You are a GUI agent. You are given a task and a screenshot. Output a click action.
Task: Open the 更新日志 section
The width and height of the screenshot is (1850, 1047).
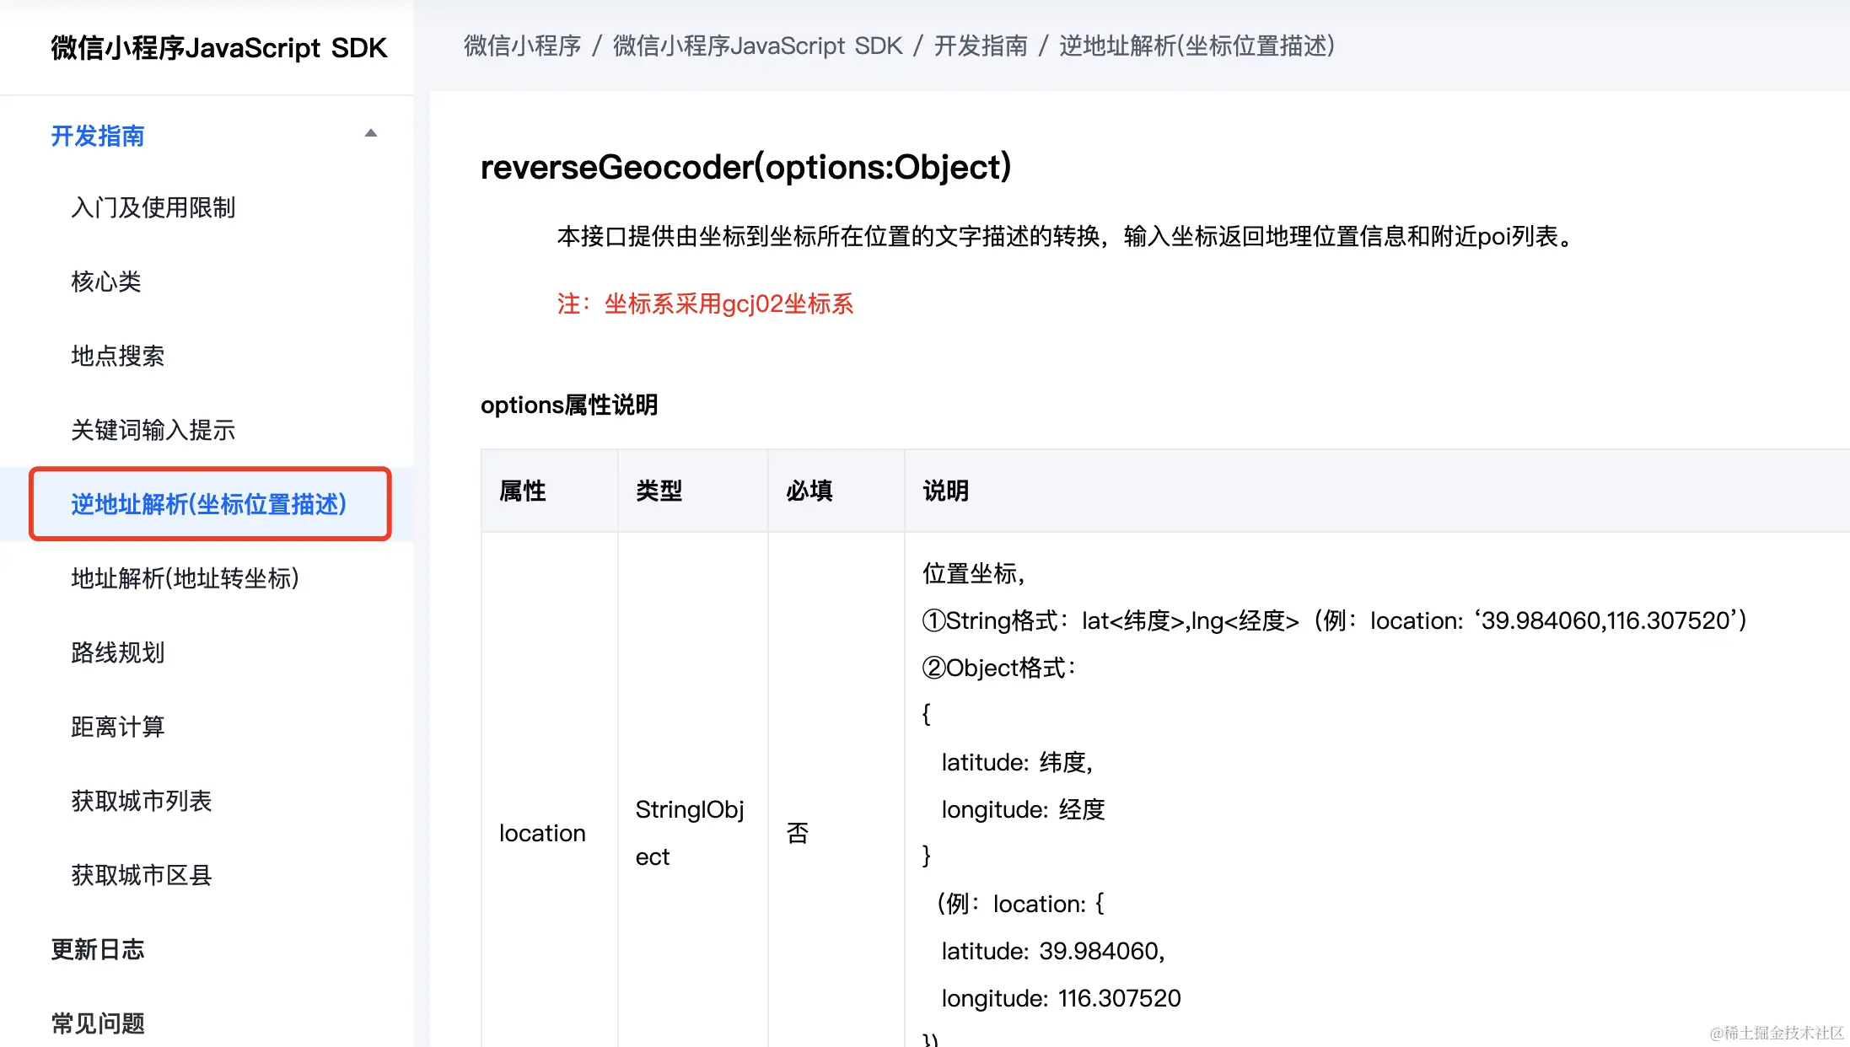97,950
